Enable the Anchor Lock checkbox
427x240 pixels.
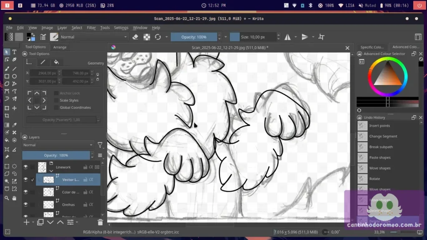56,93
